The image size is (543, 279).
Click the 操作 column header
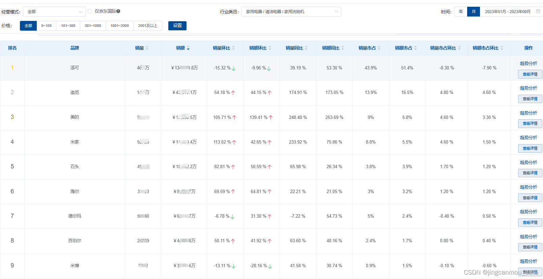pos(528,48)
